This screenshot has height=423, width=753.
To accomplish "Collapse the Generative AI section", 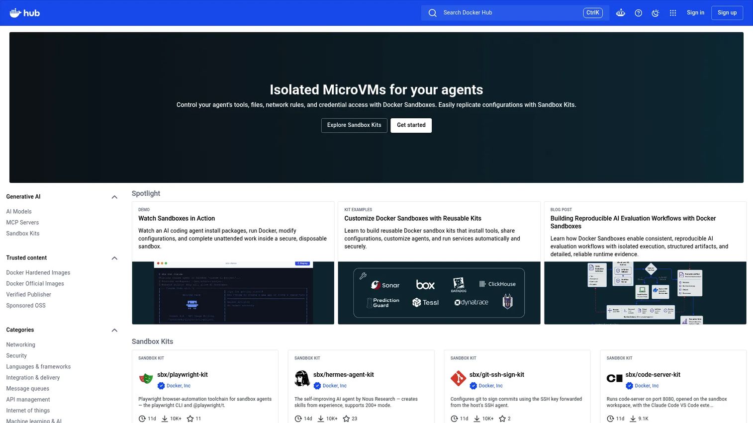I will [x=114, y=197].
